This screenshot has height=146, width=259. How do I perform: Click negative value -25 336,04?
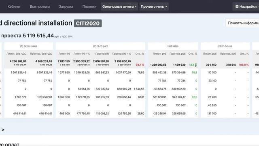coord(159,114)
